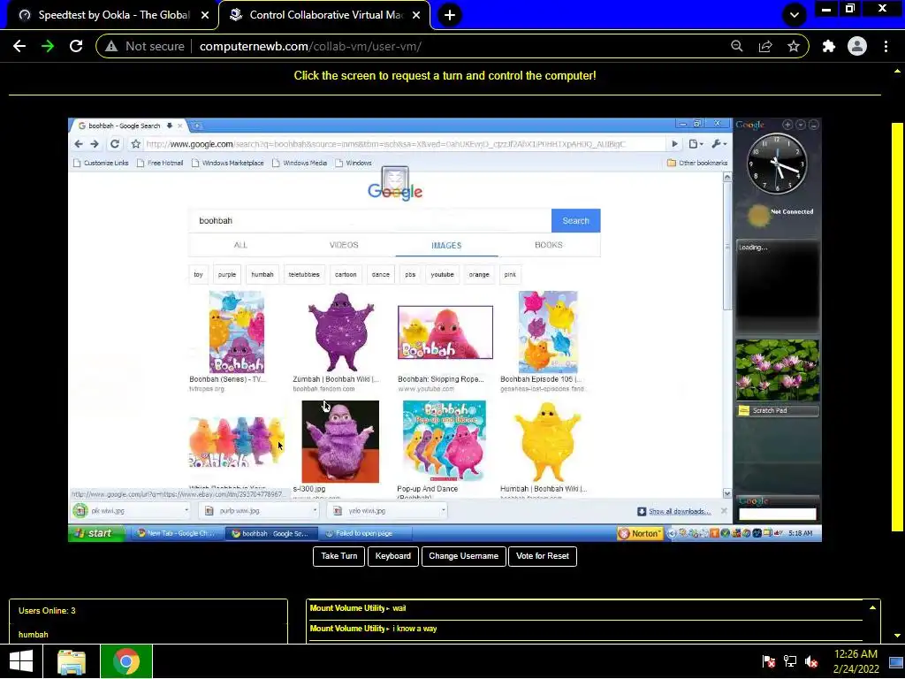Open the Zumbah Boohbah Wiki purple image
The height and width of the screenshot is (679, 905).
click(340, 332)
